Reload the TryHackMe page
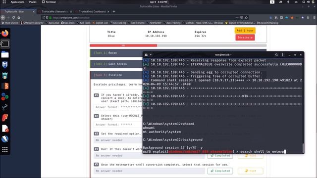This screenshot has height=178, width=317. point(13,18)
